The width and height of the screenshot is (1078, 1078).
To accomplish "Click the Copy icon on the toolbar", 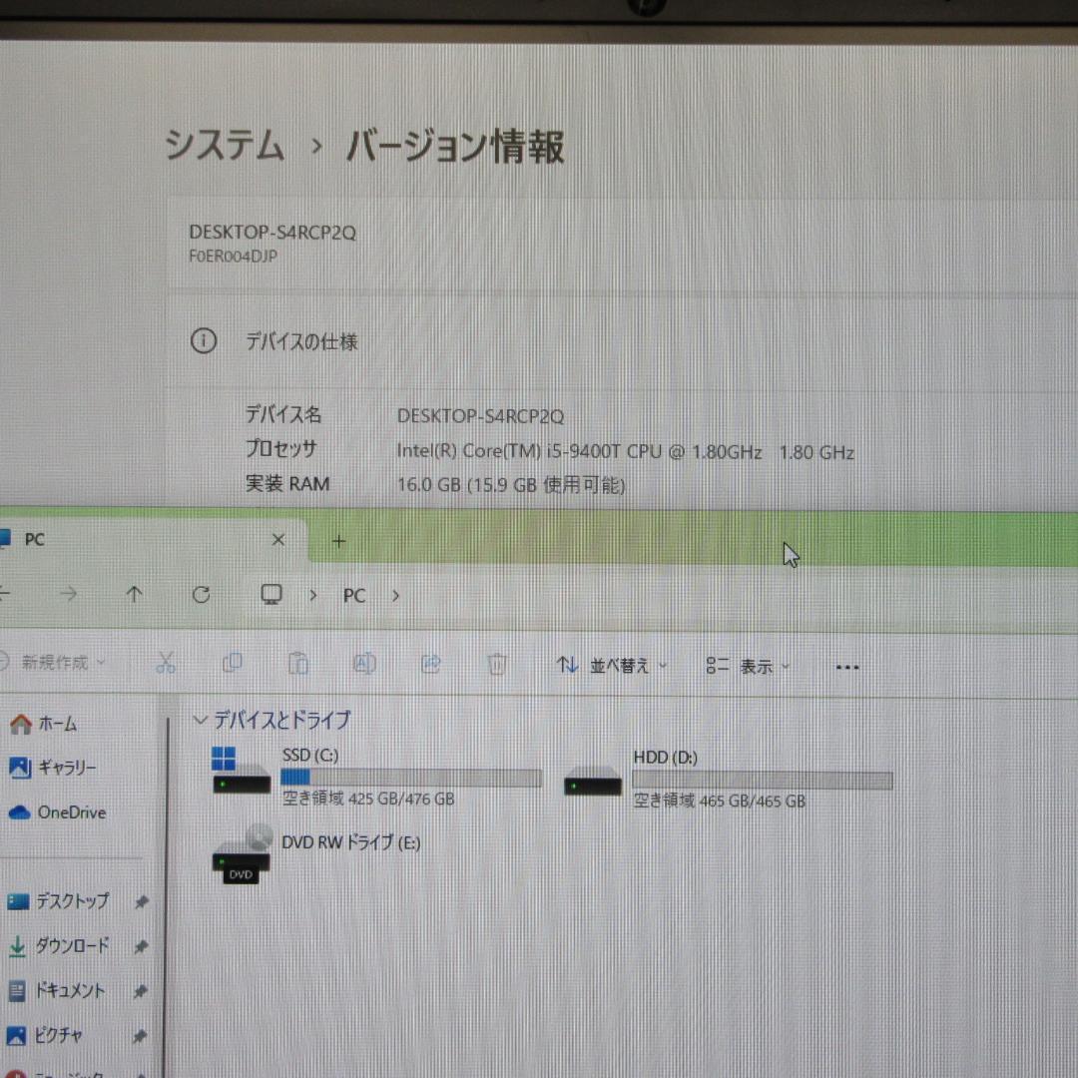I will click(232, 664).
